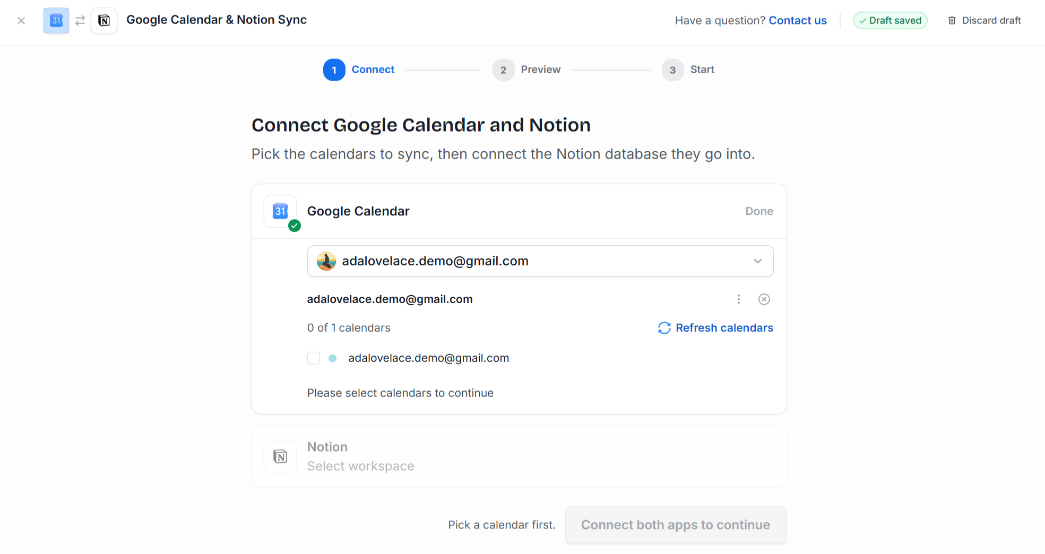The height and width of the screenshot is (554, 1045).
Task: Click the Discard draft trash icon
Action: pyautogui.click(x=952, y=21)
